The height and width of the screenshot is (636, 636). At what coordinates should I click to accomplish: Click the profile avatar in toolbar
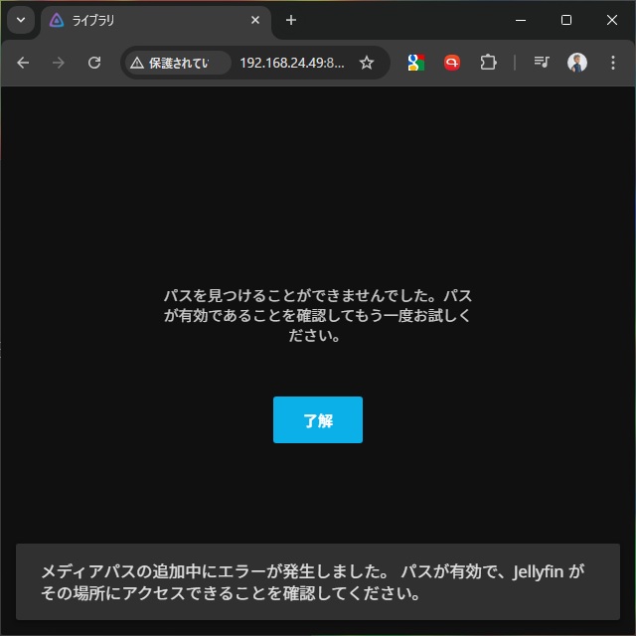[577, 63]
